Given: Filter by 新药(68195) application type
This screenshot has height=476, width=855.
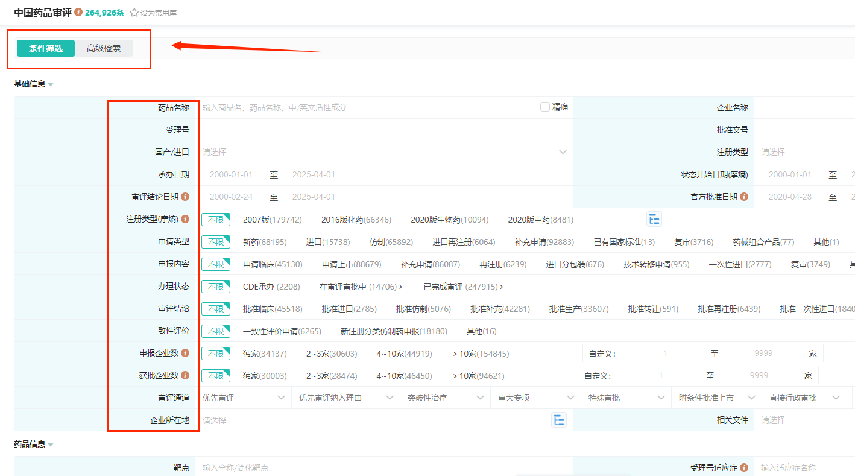Looking at the screenshot, I should point(265,242).
